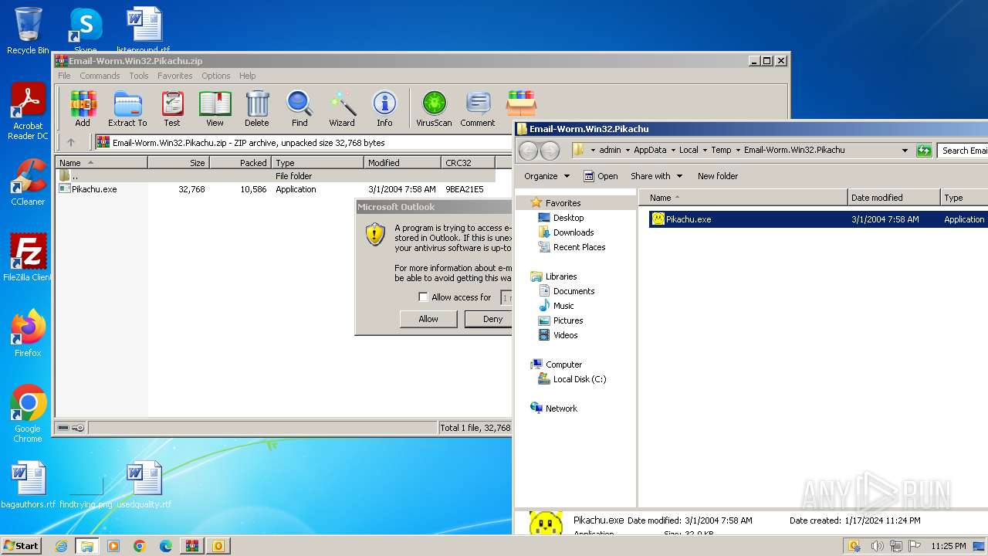This screenshot has width=988, height=556.
Task: Open the Organize dropdown in Explorer
Action: (x=546, y=176)
